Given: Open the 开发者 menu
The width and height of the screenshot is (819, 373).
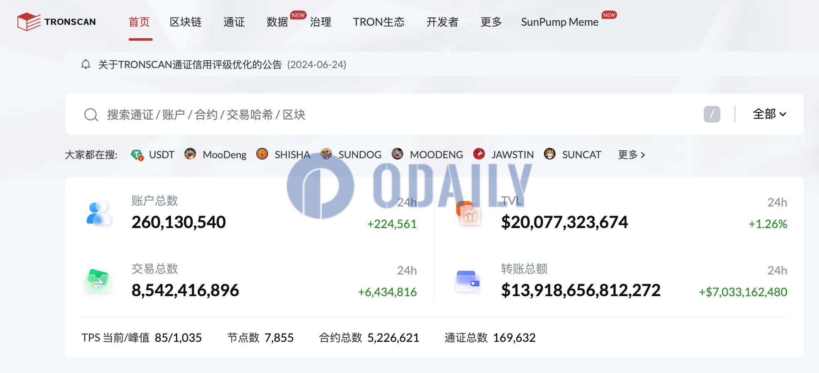Looking at the screenshot, I should 442,22.
